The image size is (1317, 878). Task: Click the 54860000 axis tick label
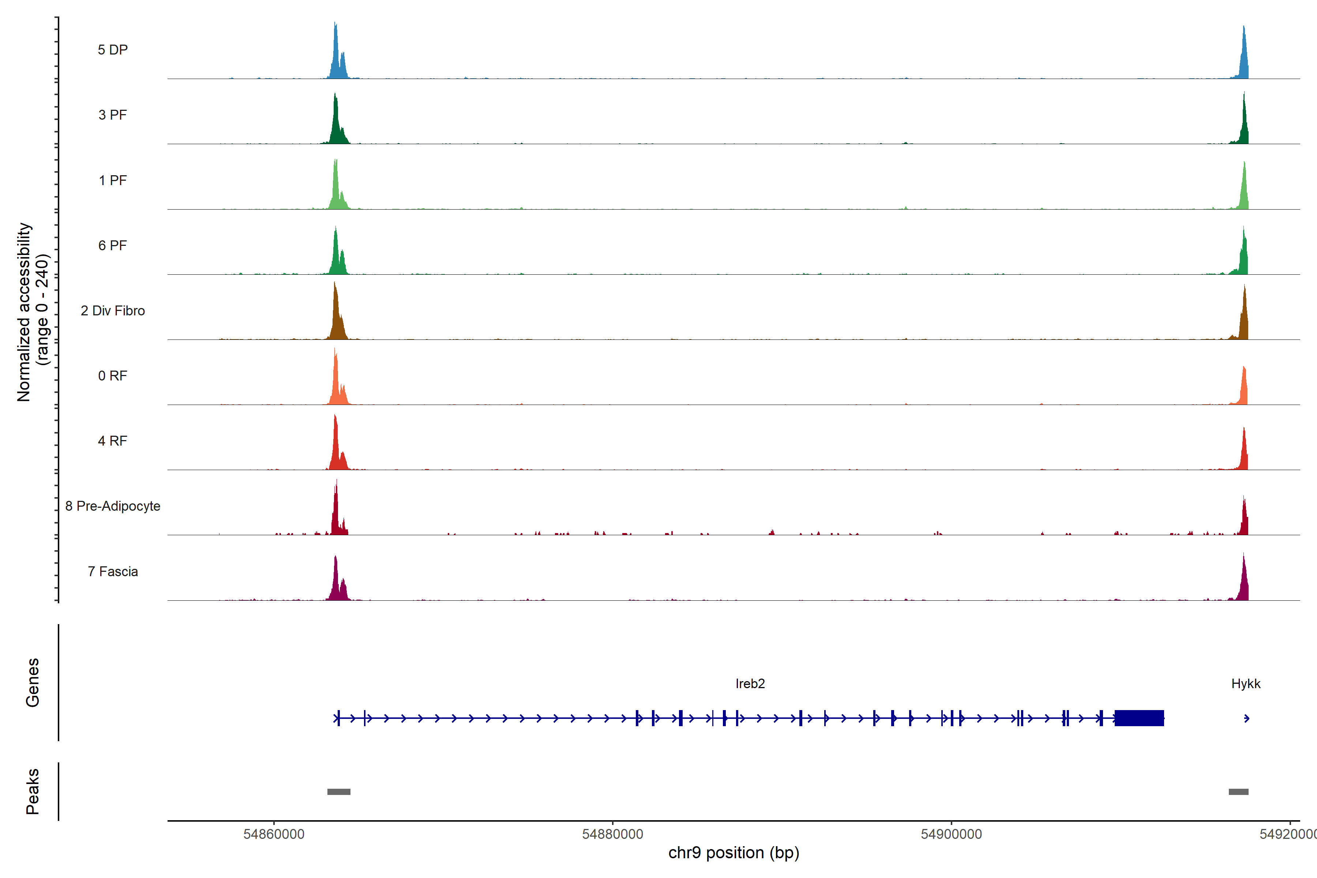pos(274,834)
